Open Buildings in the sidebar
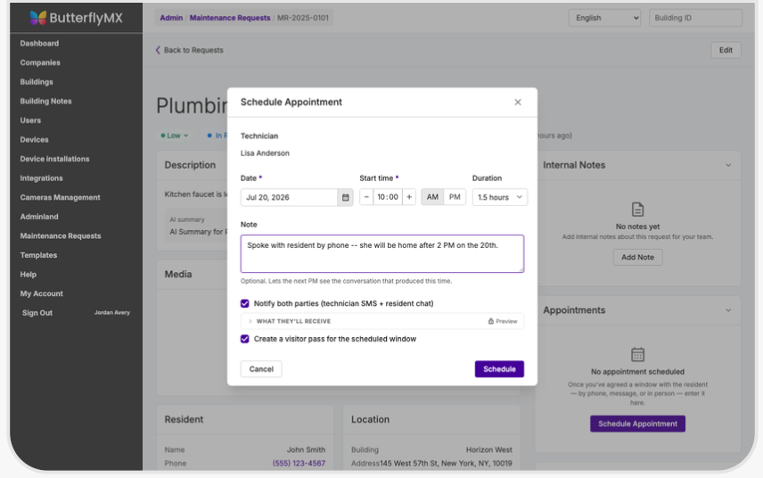 (x=37, y=82)
